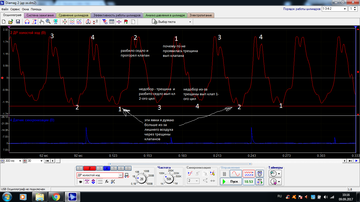Viewport: 360px width, 202px height.
Task: Add a flag marker with plus icon
Action: [x=126, y=22]
